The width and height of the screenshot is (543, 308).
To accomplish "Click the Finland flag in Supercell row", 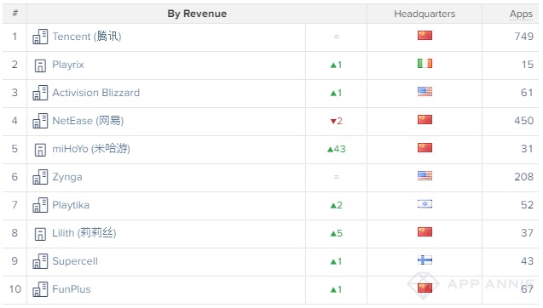I will pos(425,260).
